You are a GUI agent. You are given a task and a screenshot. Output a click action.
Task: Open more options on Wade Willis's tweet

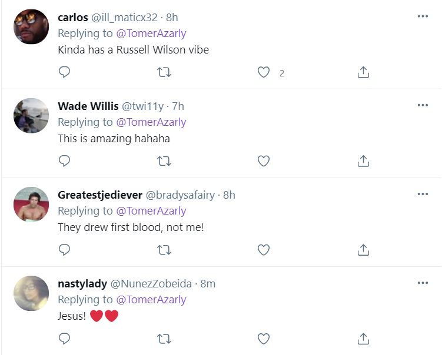[x=423, y=105]
